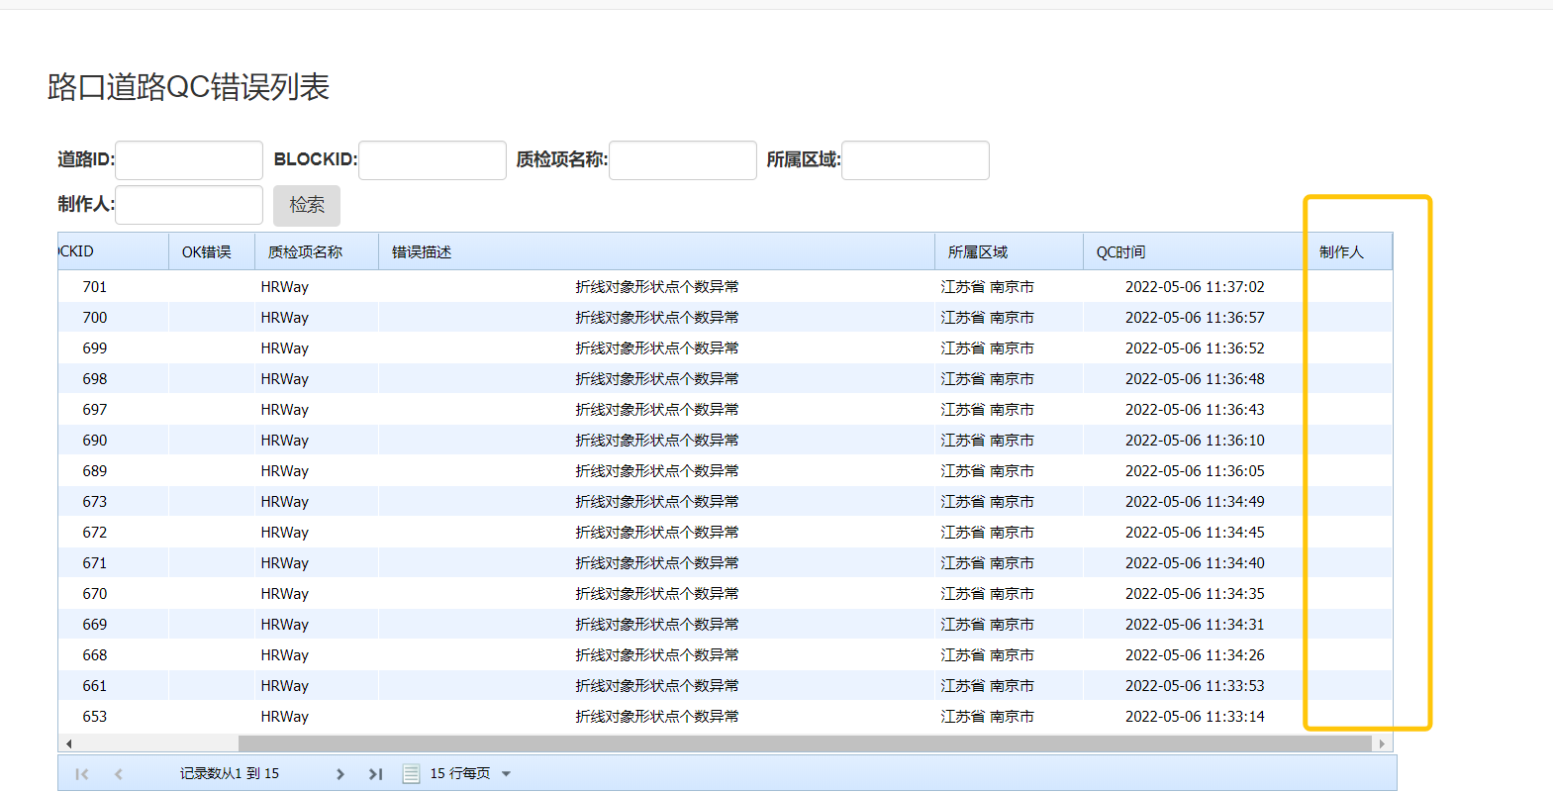
Task: Click QC time 2022-05-06 11:36:48
Action: pos(1195,379)
